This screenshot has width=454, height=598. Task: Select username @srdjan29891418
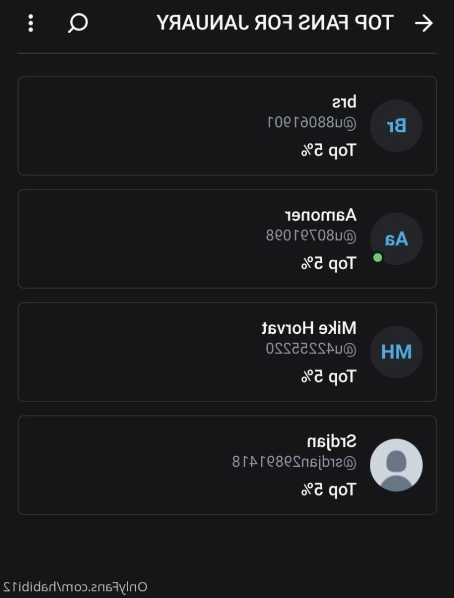pyautogui.click(x=295, y=462)
